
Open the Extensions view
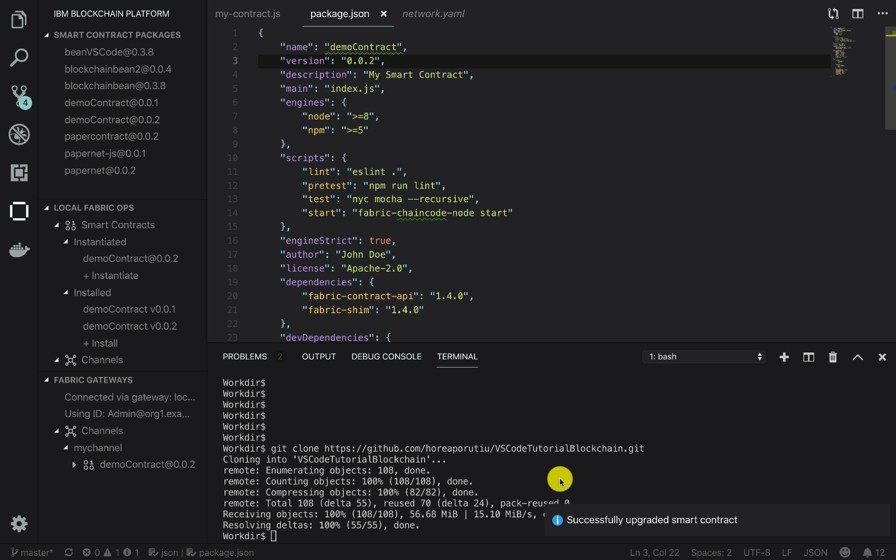click(x=19, y=173)
